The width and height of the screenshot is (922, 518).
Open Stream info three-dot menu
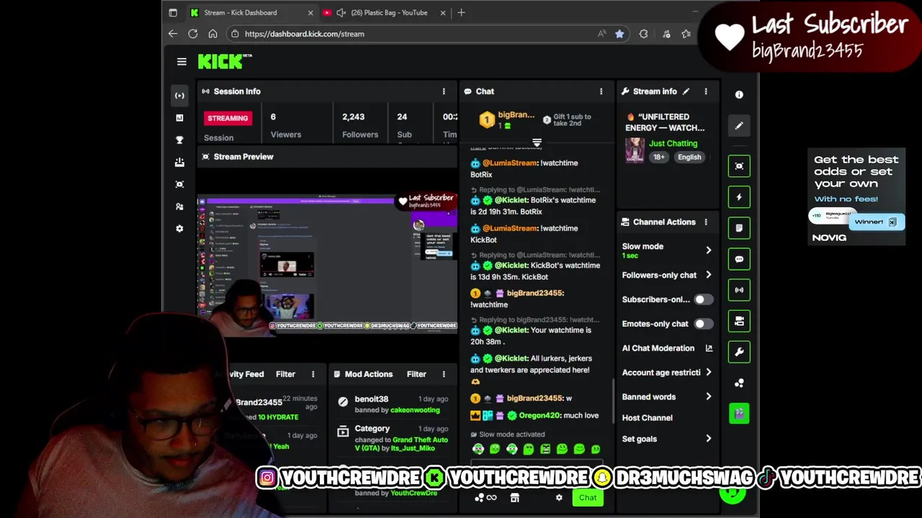[706, 91]
